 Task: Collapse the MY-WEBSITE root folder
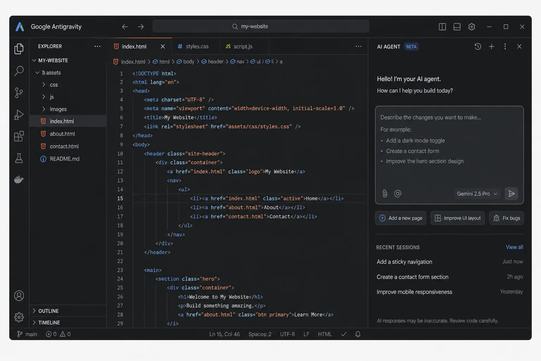34,61
